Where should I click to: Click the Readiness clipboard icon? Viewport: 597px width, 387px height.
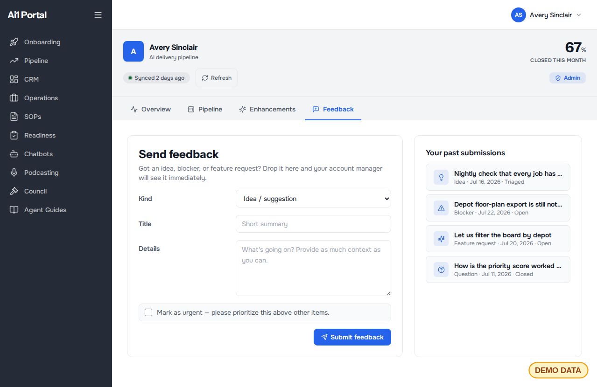[14, 135]
